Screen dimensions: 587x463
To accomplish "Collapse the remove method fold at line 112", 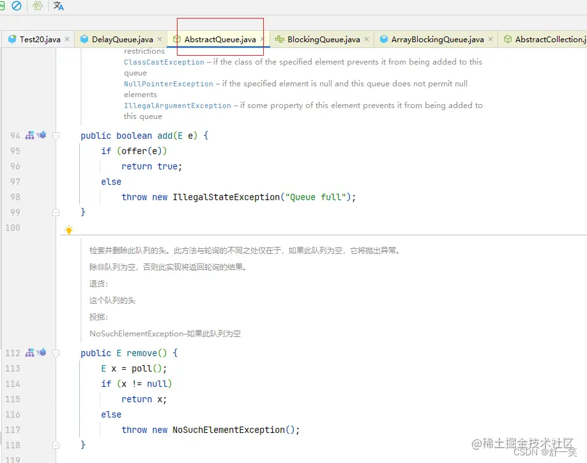I will 56,353.
